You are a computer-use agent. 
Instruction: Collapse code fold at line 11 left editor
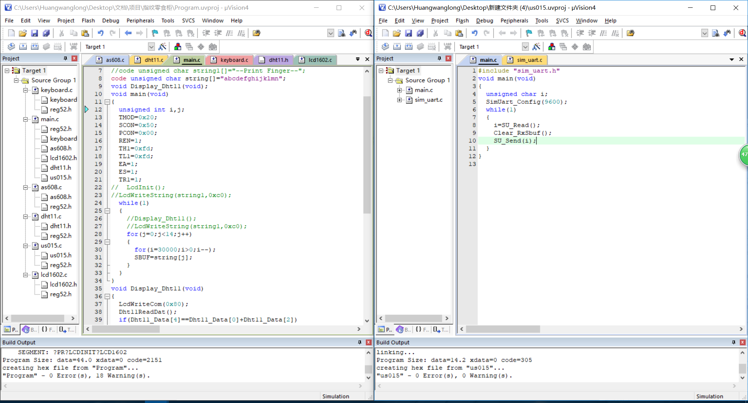pos(107,102)
